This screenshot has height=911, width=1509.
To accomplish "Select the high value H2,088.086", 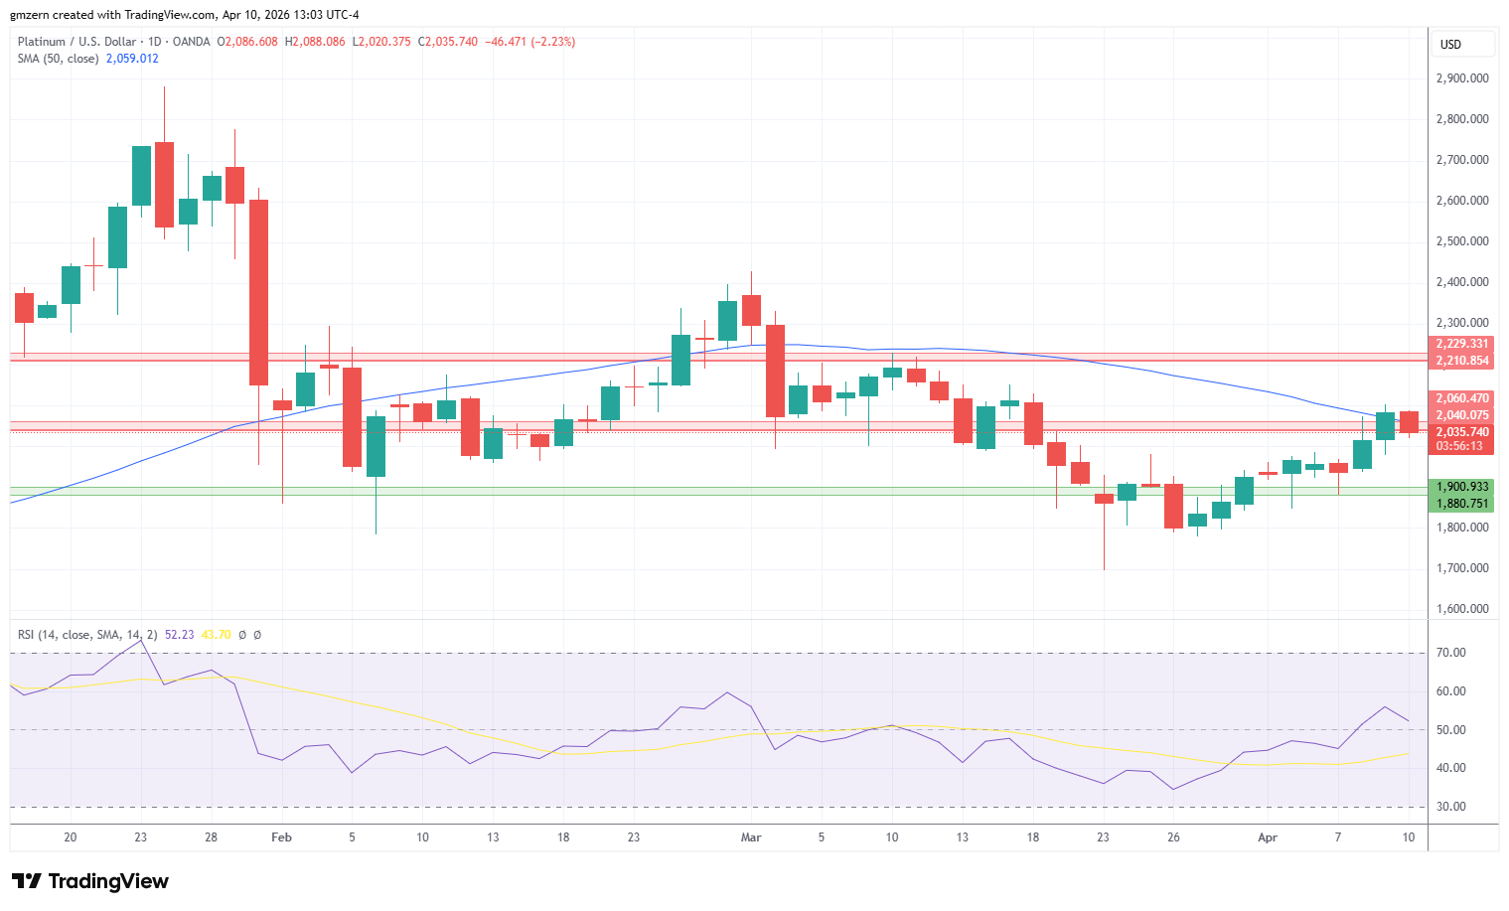I will (315, 42).
